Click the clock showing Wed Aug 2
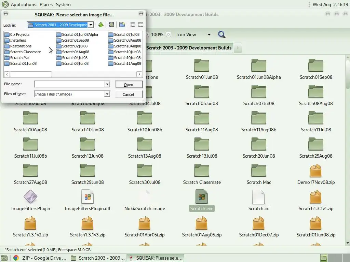350x262 pixels. 331,4
